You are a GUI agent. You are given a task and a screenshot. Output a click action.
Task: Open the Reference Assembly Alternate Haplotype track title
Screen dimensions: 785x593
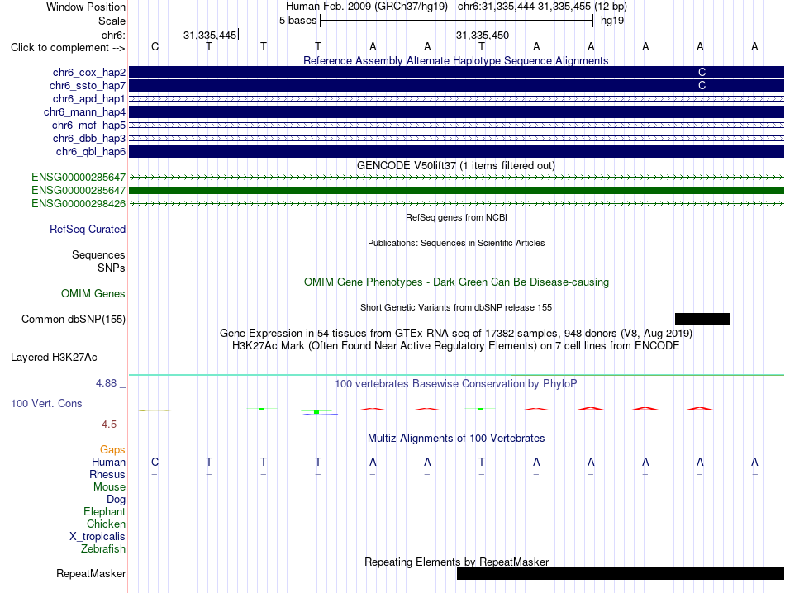click(x=455, y=60)
